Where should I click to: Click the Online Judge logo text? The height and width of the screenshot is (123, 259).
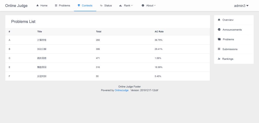click(x=16, y=6)
